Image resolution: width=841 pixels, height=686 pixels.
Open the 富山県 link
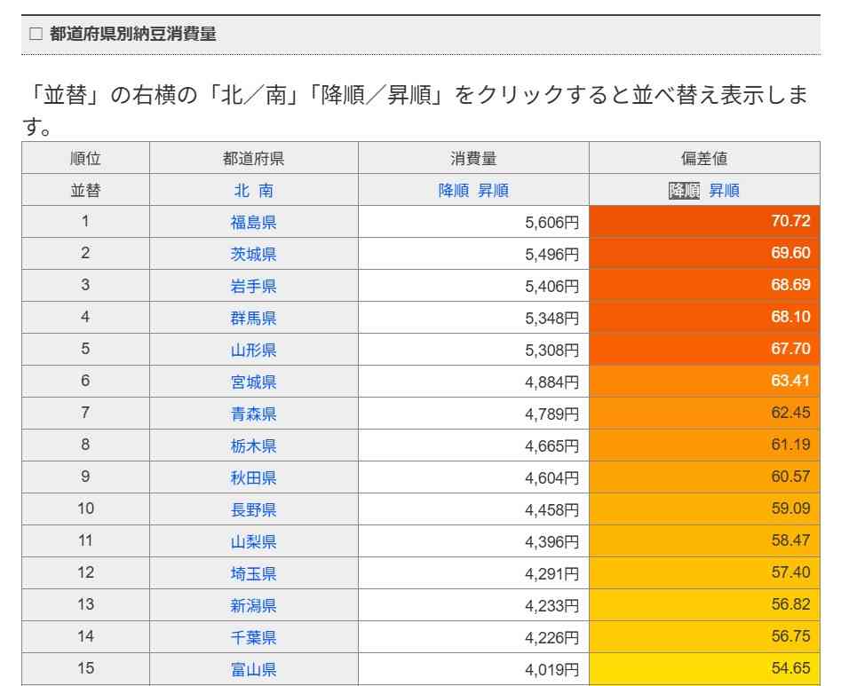tap(253, 669)
